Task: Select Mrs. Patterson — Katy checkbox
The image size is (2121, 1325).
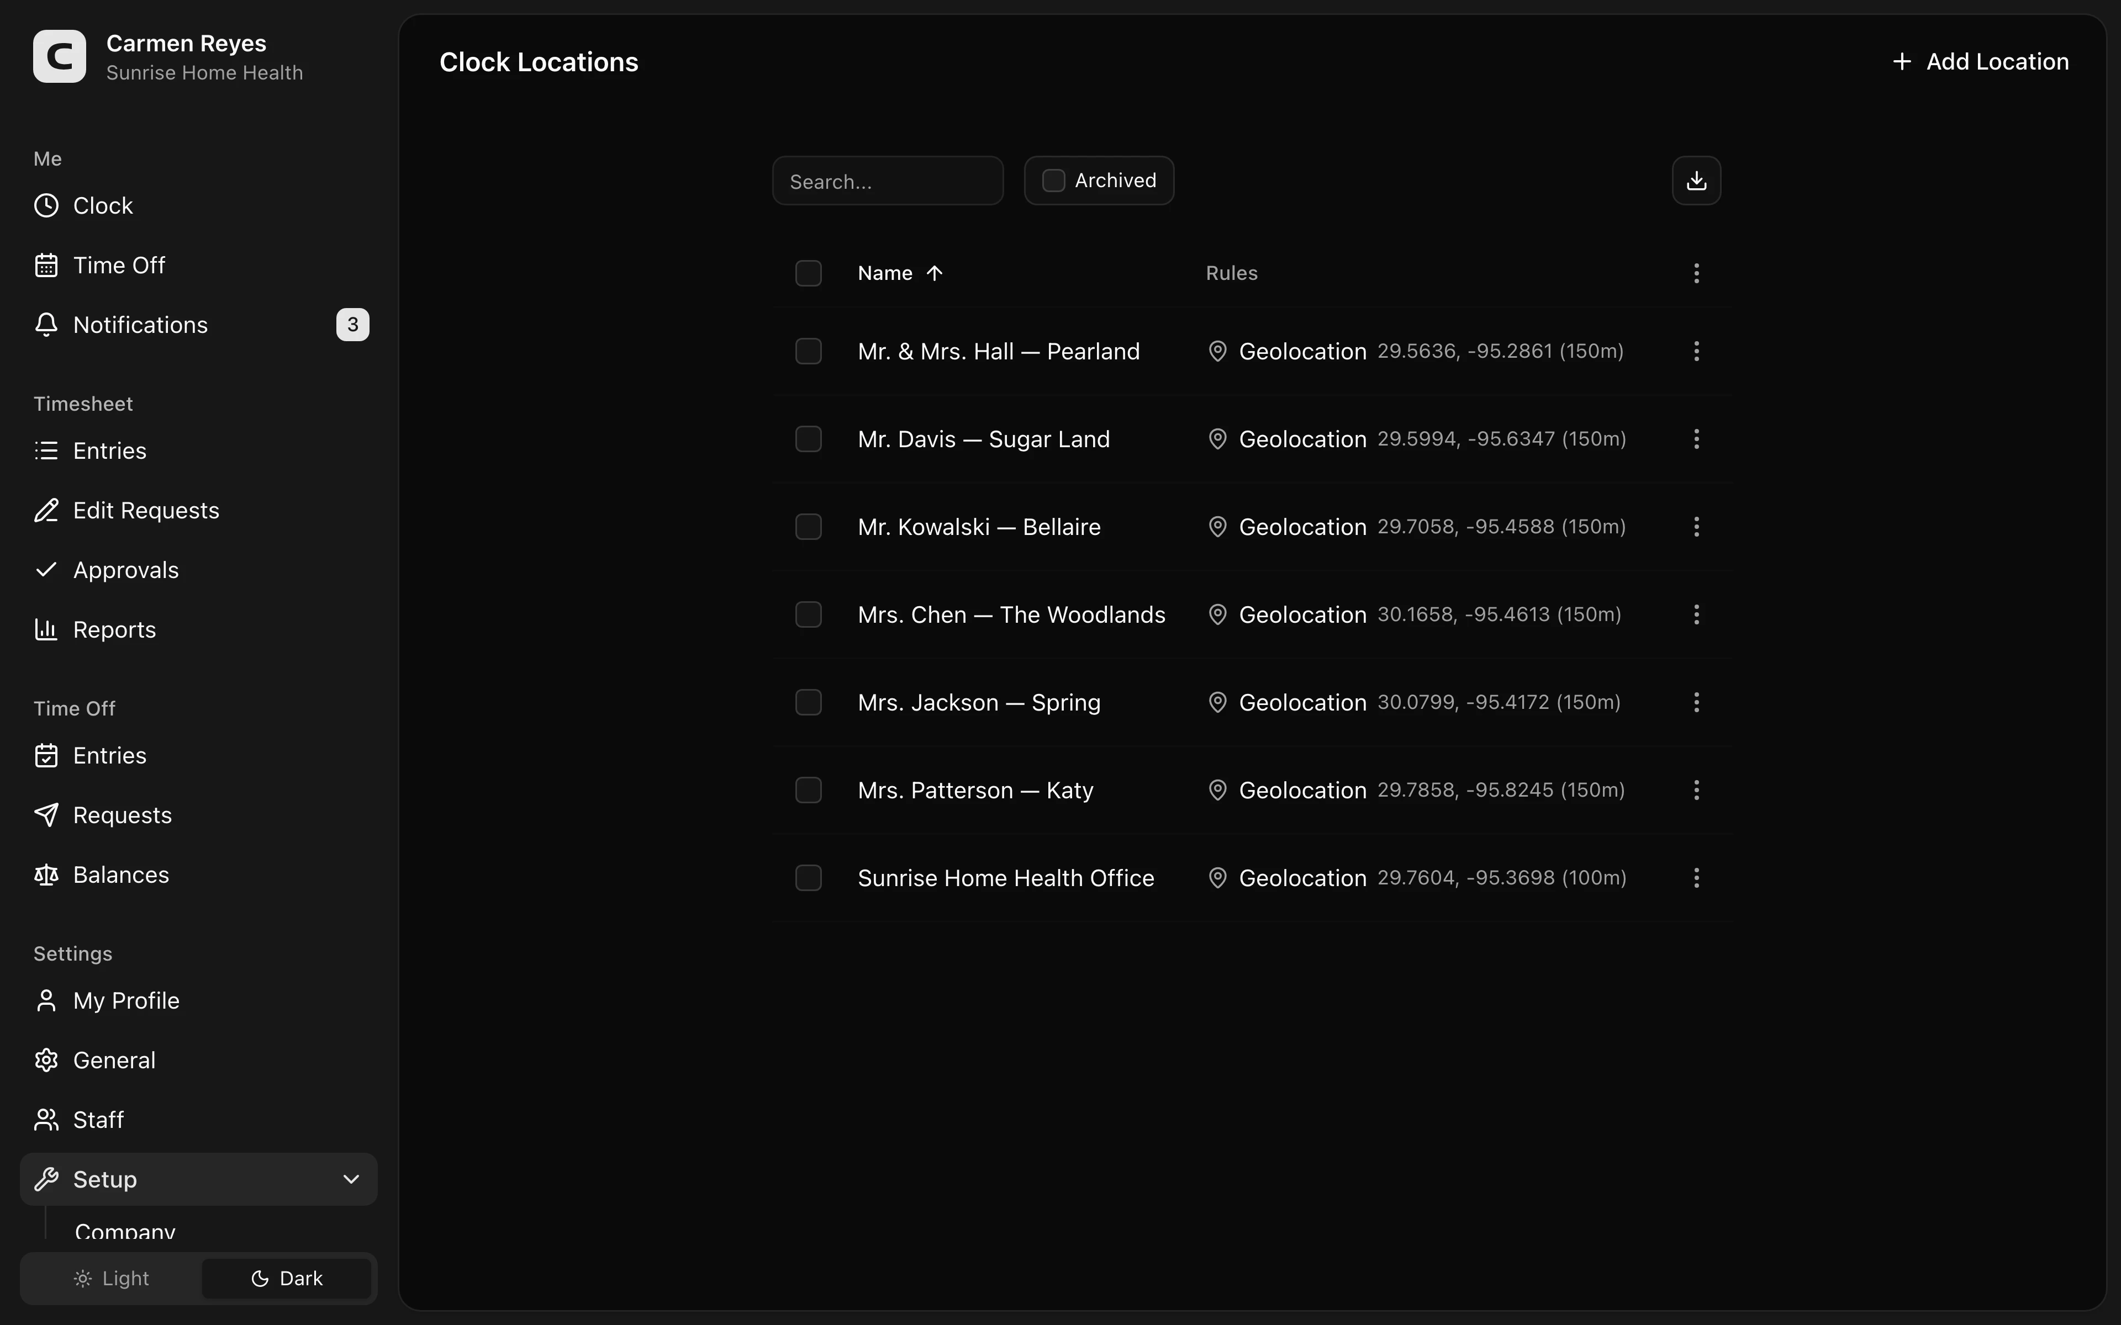Action: (808, 791)
